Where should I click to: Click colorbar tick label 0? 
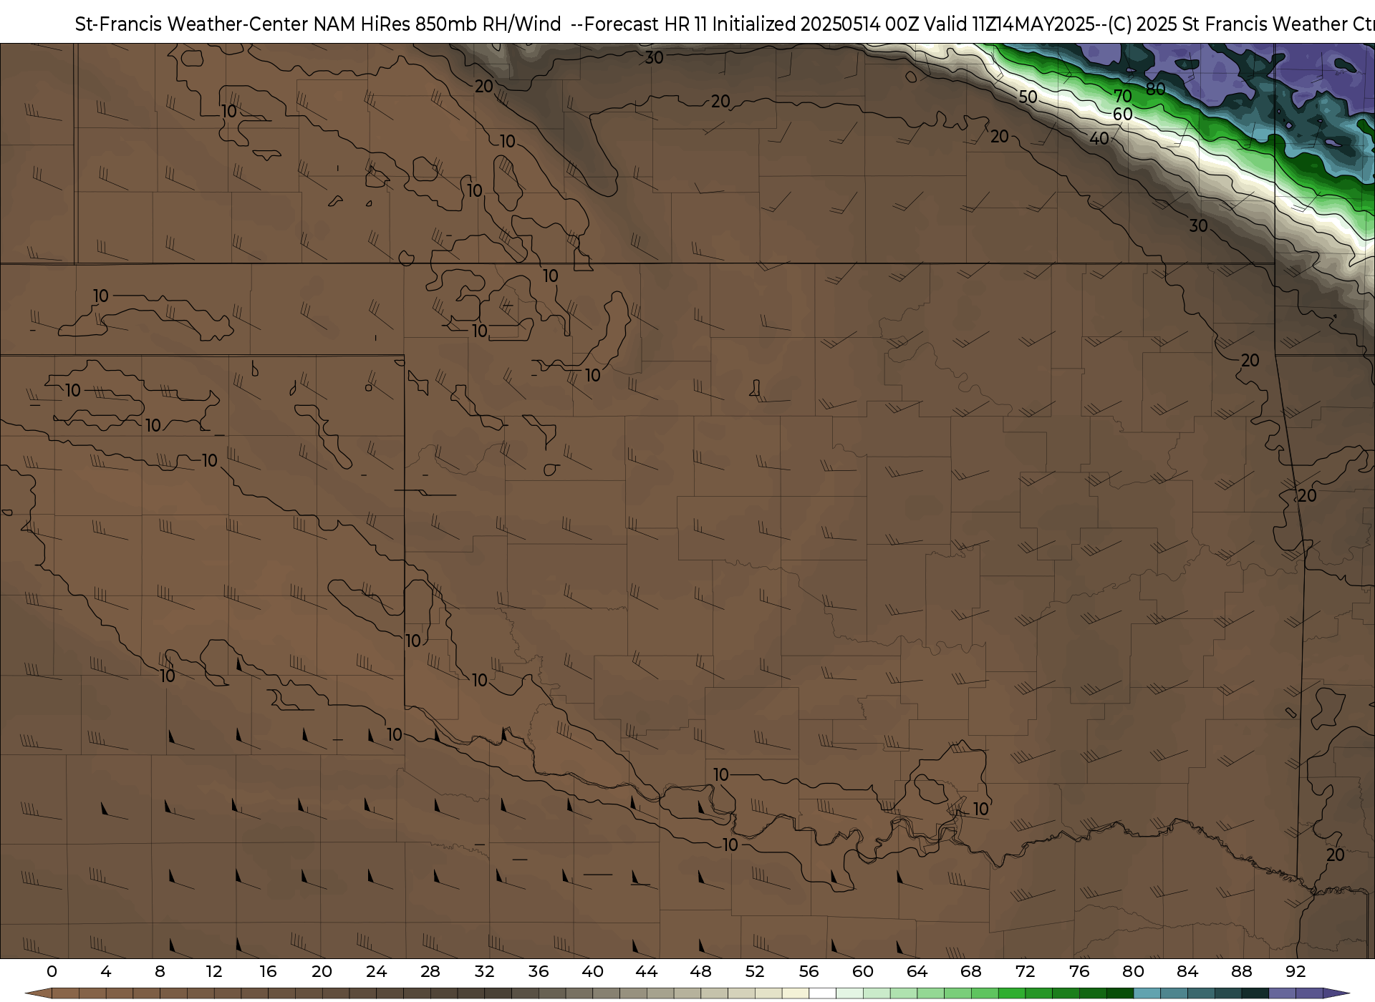(x=52, y=971)
